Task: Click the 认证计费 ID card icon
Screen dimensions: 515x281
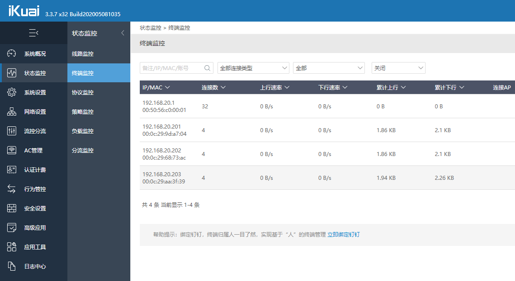Action: (x=12, y=170)
